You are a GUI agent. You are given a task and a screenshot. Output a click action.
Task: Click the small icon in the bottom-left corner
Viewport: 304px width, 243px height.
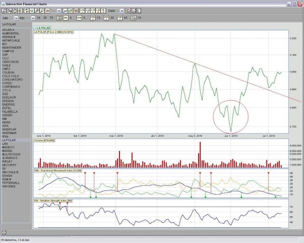[4, 232]
